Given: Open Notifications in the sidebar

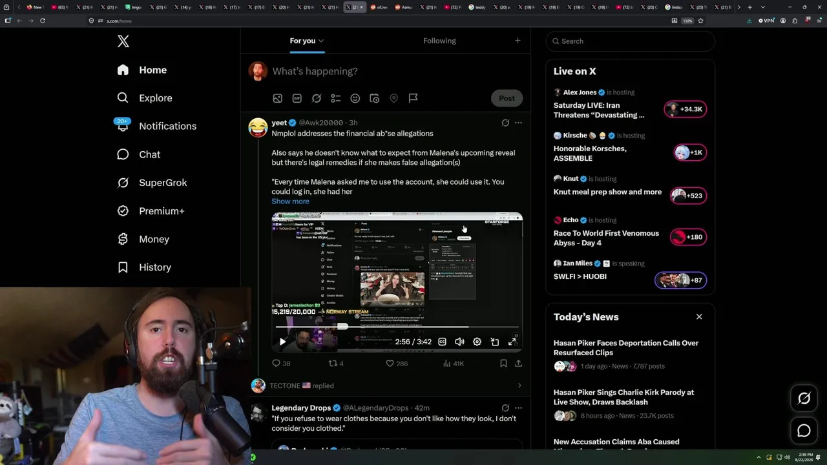Looking at the screenshot, I should pos(156,126).
